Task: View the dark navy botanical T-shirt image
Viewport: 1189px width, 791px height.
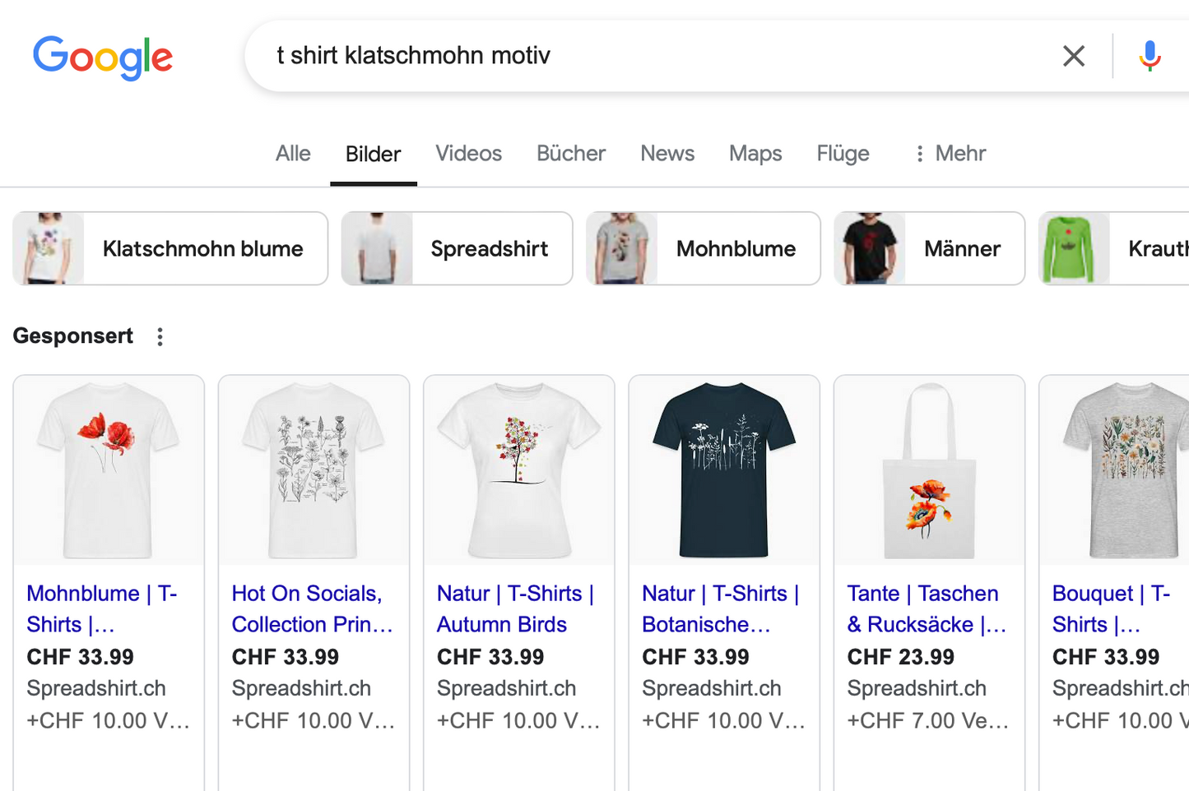Action: pyautogui.click(x=724, y=470)
